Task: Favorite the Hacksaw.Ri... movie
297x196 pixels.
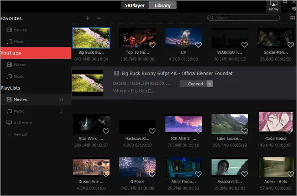Action: coord(152,131)
